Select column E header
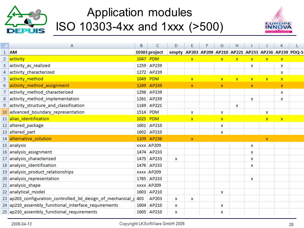This screenshot has width=304, height=228. click(x=192, y=46)
